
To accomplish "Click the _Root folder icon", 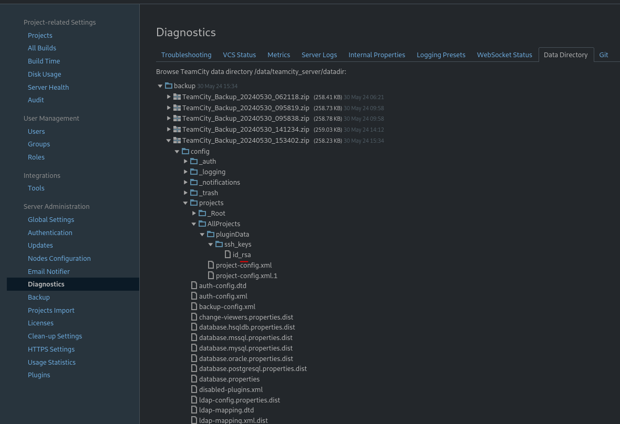I will pyautogui.click(x=202, y=213).
